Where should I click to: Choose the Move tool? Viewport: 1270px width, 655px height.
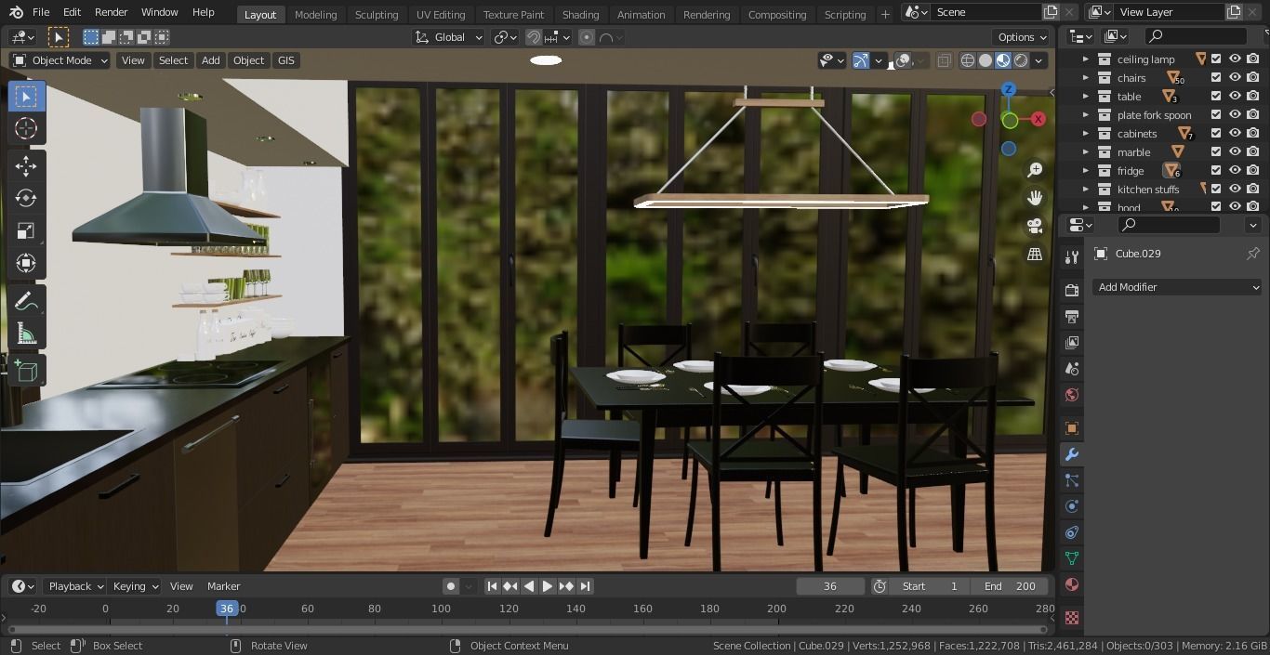[x=26, y=165]
